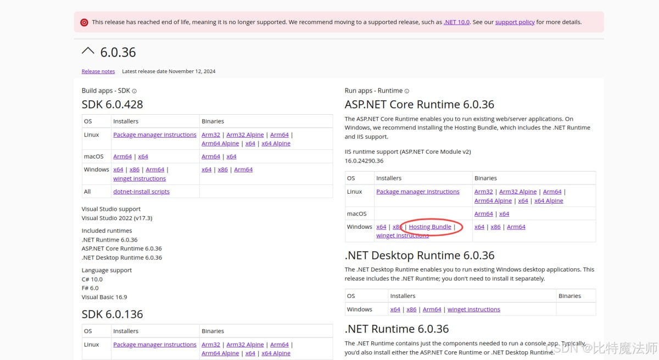
Task: Open the dotnet-install scripts link
Action: [141, 192]
